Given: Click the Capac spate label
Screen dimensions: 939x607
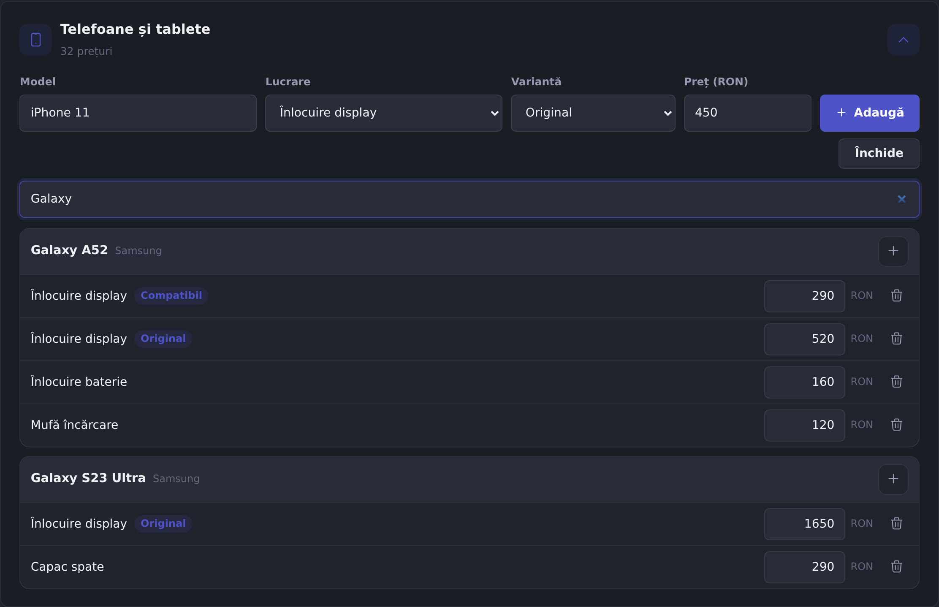Looking at the screenshot, I should (x=68, y=567).
